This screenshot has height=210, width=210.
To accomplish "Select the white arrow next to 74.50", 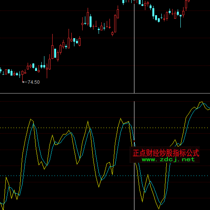I will click(25, 82).
